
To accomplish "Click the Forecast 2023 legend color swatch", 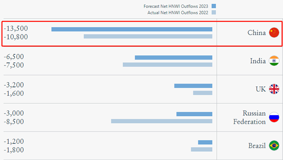I will click(213, 6).
